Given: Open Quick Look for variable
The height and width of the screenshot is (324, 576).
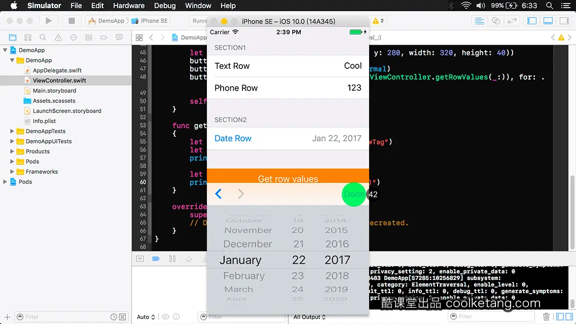Looking at the screenshot, I should [166, 317].
